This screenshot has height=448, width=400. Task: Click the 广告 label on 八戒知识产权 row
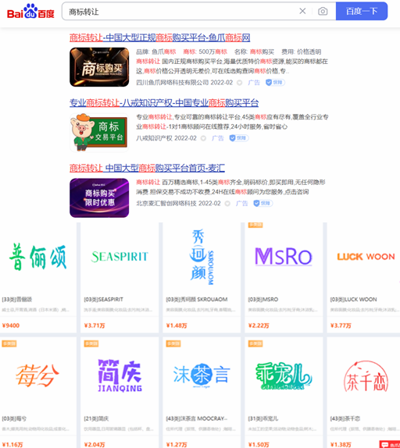point(218,138)
